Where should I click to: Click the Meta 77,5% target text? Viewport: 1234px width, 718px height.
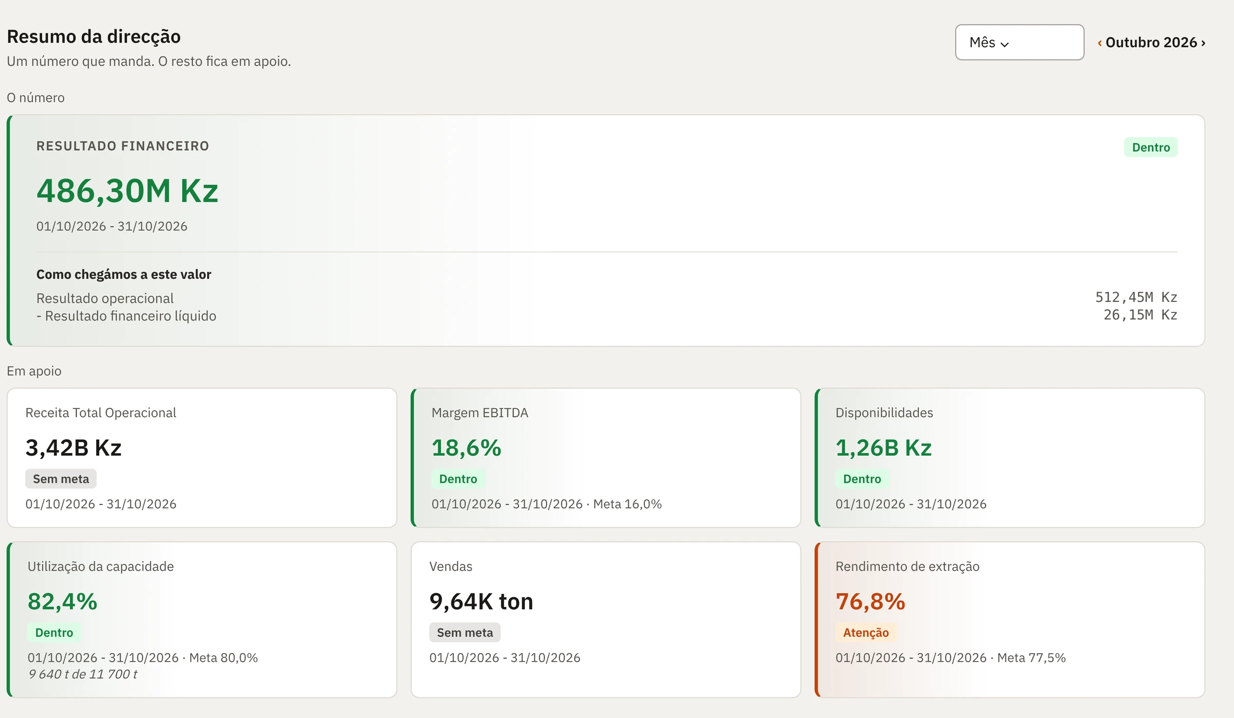click(1031, 658)
